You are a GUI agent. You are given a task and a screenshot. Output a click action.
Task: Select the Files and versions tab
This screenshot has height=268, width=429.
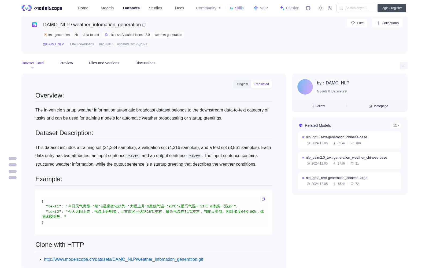(104, 63)
